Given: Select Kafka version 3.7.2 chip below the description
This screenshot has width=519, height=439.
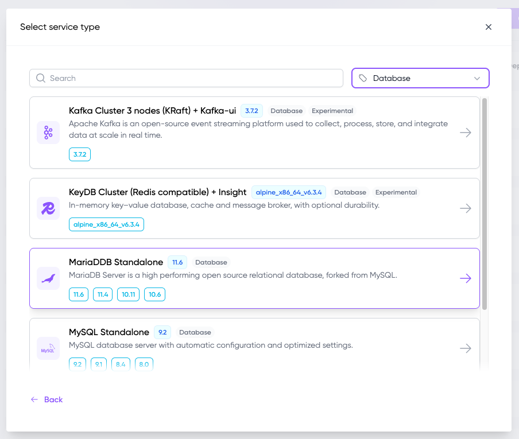Looking at the screenshot, I should tap(80, 154).
